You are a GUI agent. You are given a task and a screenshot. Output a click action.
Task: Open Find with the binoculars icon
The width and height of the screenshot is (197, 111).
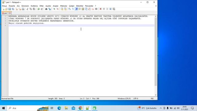click(46, 9)
